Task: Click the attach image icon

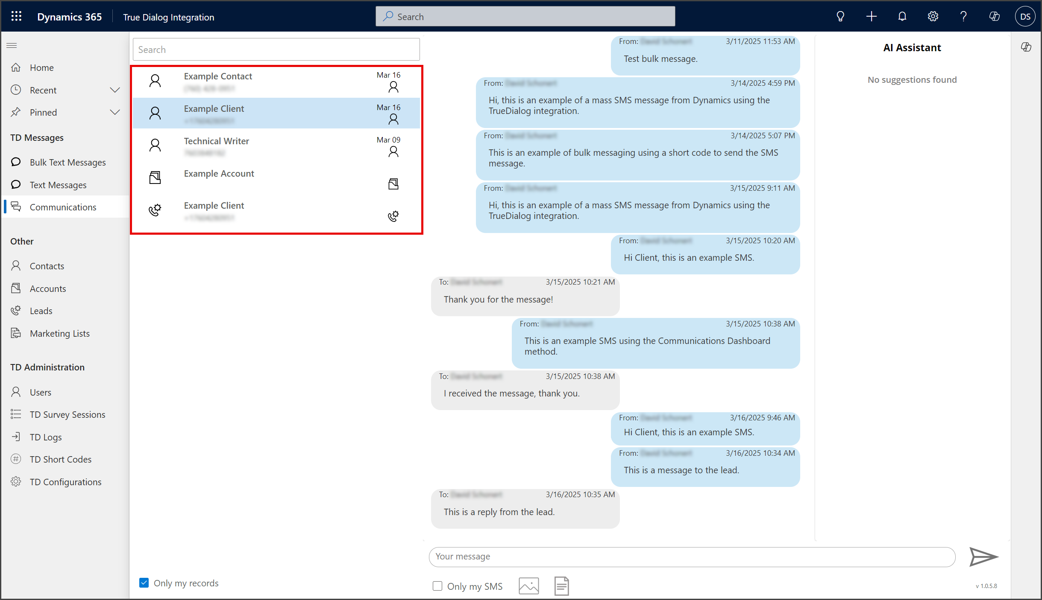Action: click(528, 585)
